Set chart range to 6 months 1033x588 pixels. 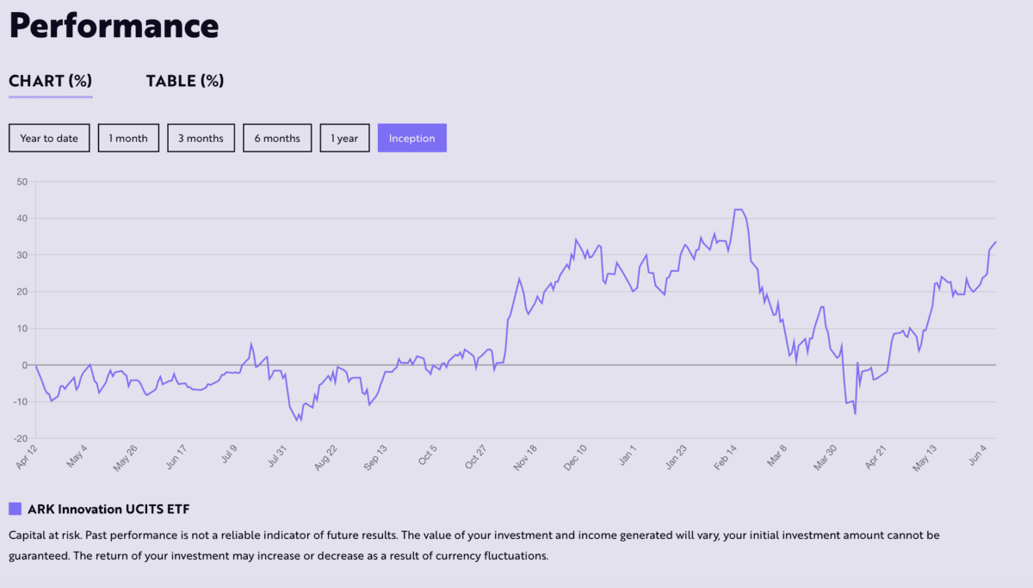click(277, 138)
